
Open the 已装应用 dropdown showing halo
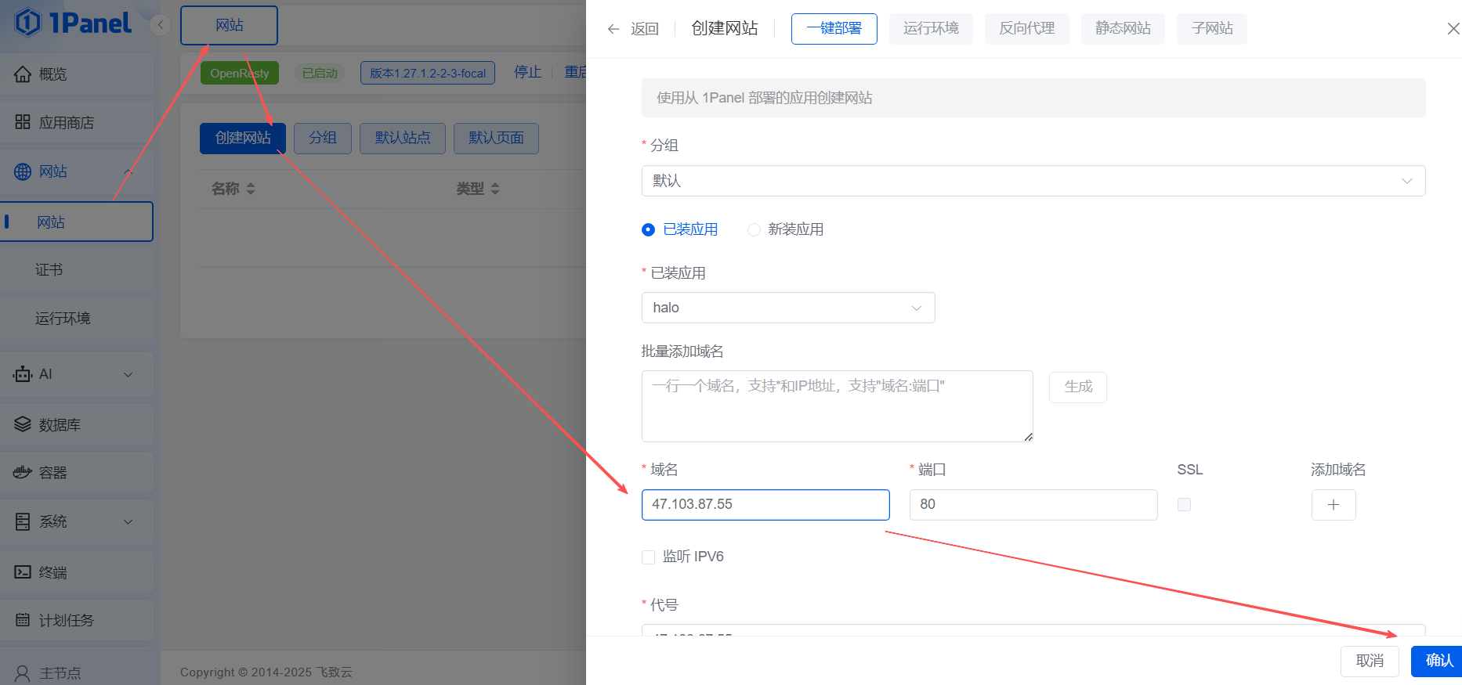pyautogui.click(x=787, y=308)
